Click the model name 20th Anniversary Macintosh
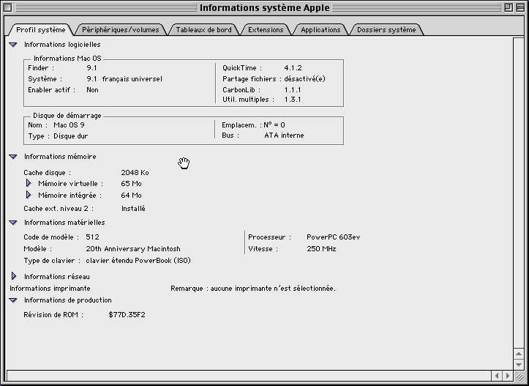 click(133, 249)
